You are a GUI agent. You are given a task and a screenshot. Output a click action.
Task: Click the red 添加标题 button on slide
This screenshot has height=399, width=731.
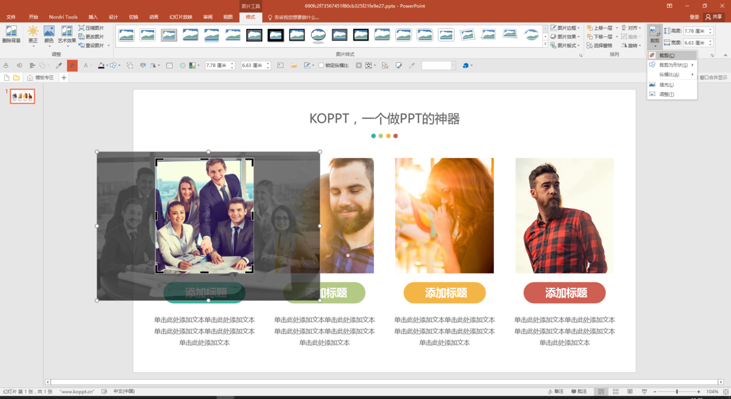565,293
